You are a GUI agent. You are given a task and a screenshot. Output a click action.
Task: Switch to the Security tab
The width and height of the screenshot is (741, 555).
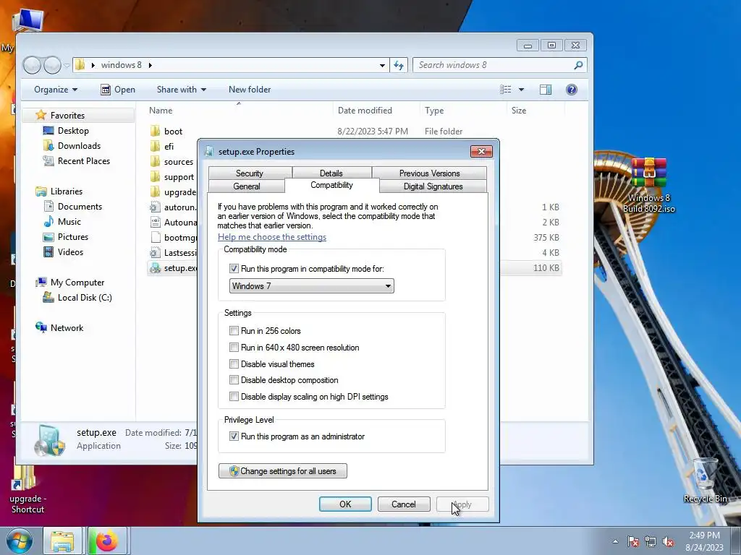pos(250,173)
